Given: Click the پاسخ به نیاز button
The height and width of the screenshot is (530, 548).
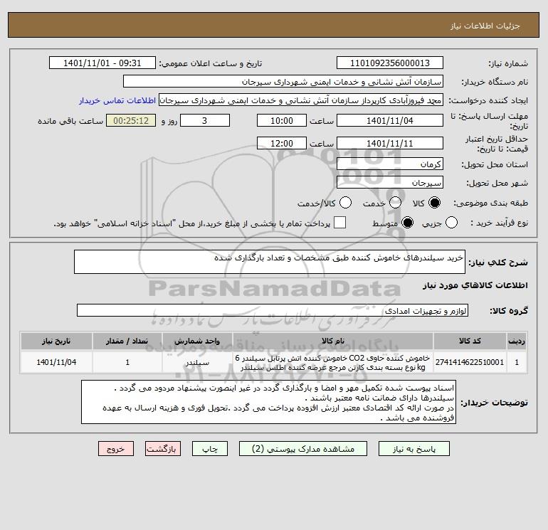Looking at the screenshot, I should [413, 449].
